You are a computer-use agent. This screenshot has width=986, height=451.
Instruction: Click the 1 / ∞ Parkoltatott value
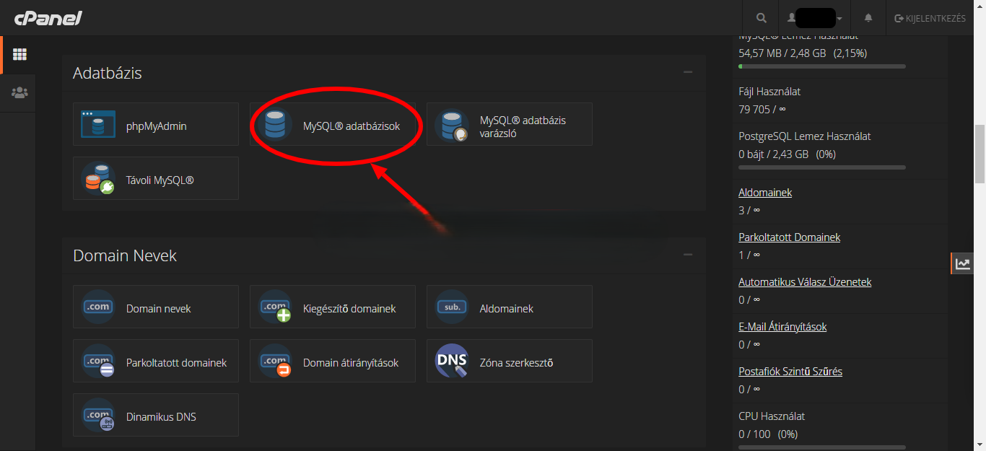point(749,255)
